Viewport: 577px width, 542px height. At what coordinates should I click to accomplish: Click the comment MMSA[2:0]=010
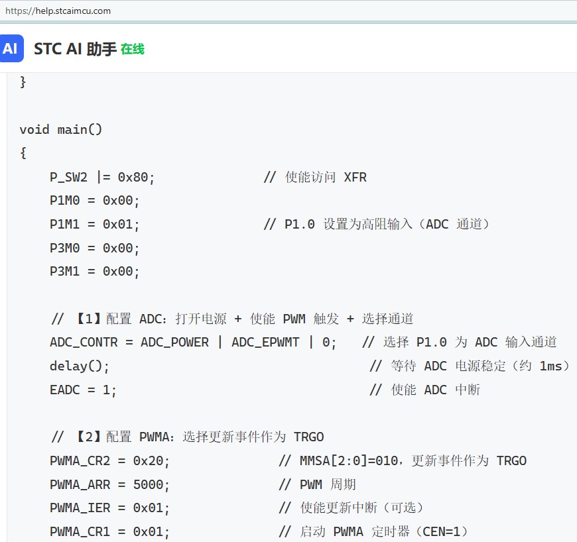click(x=403, y=461)
